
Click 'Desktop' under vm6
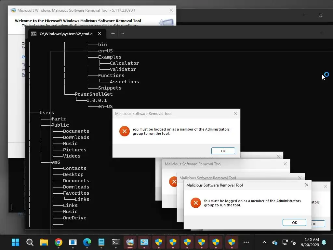[x=73, y=174]
